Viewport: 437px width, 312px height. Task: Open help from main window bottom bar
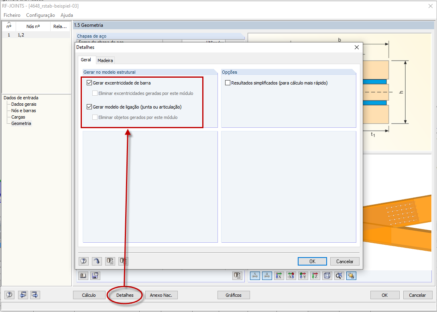(x=9, y=295)
